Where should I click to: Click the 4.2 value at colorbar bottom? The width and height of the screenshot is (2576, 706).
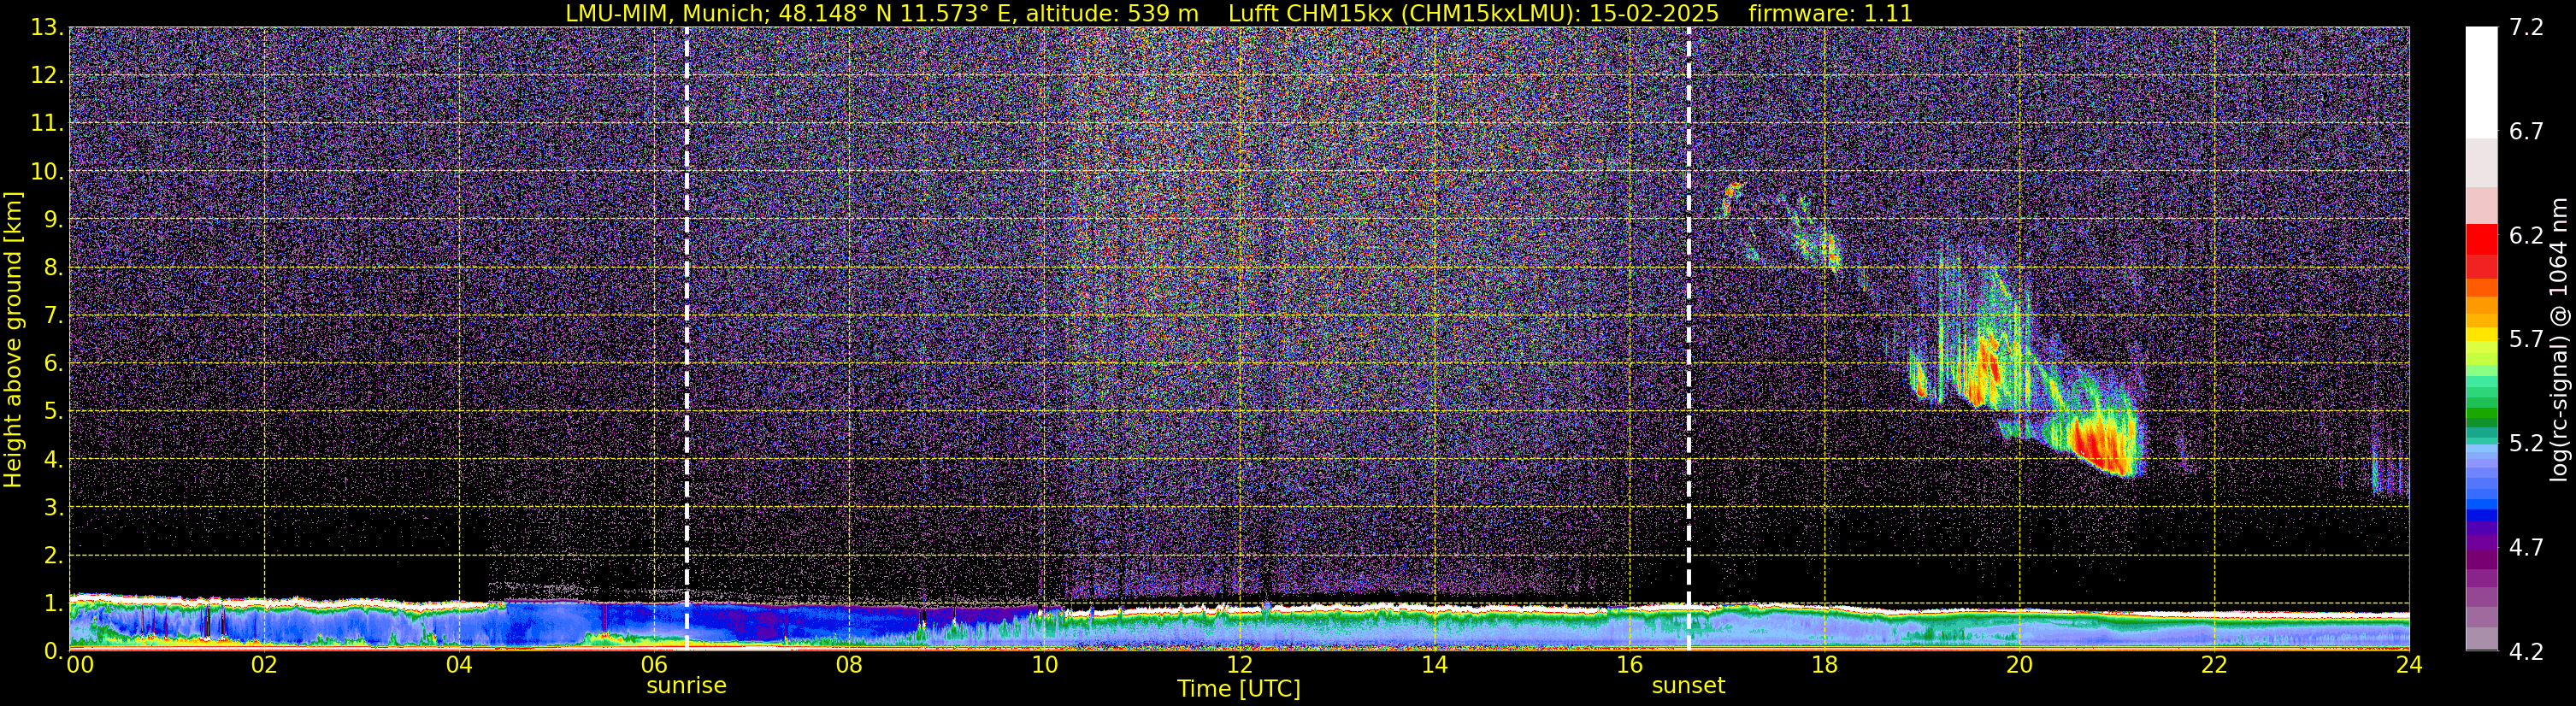pos(2526,652)
